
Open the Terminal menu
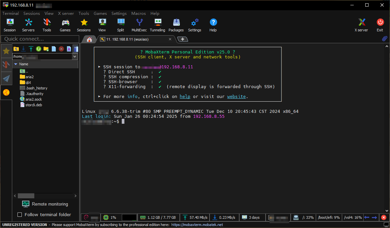[11, 14]
